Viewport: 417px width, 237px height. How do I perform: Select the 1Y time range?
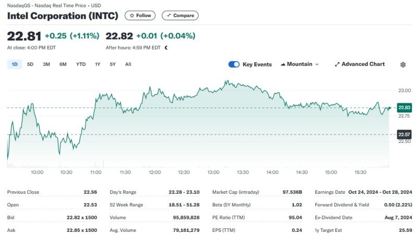tap(97, 64)
